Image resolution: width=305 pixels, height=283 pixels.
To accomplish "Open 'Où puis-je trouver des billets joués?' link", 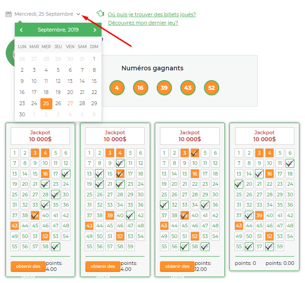I will [x=152, y=14].
